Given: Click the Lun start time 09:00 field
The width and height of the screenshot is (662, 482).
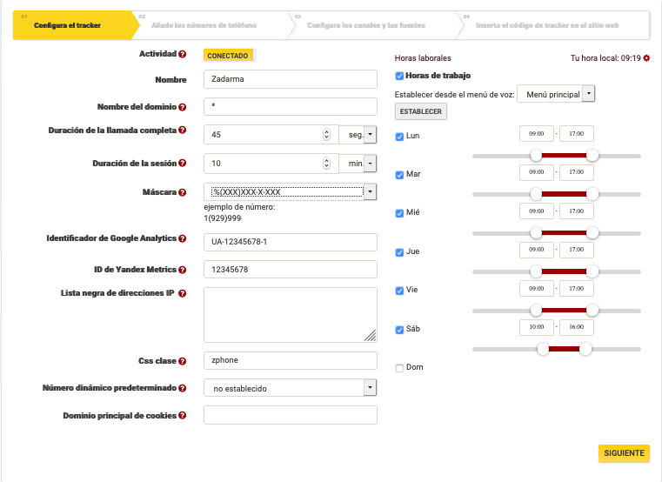Looking at the screenshot, I should tap(536, 133).
